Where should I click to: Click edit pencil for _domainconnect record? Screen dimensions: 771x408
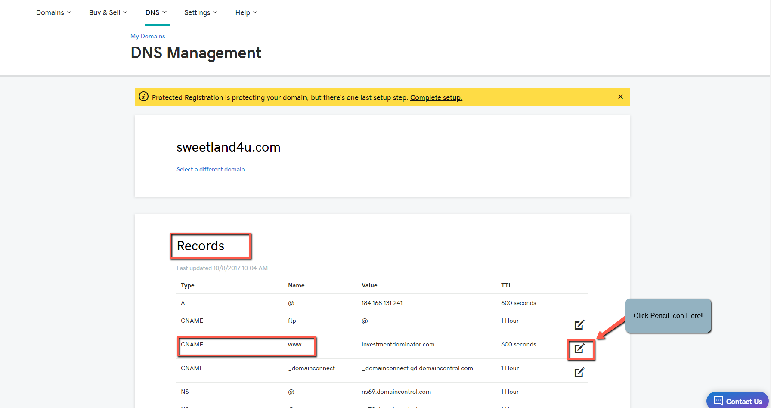pos(579,372)
